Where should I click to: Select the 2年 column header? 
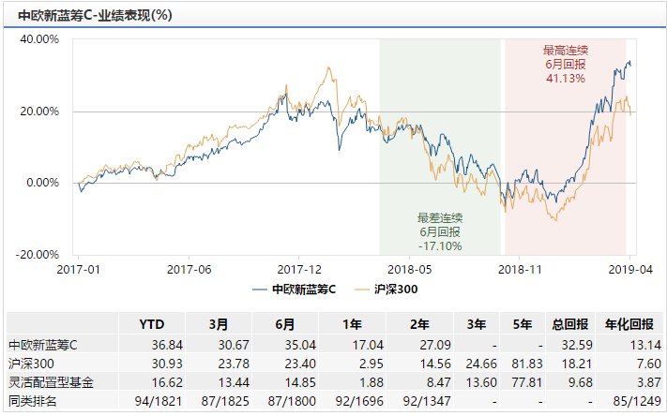(x=419, y=324)
